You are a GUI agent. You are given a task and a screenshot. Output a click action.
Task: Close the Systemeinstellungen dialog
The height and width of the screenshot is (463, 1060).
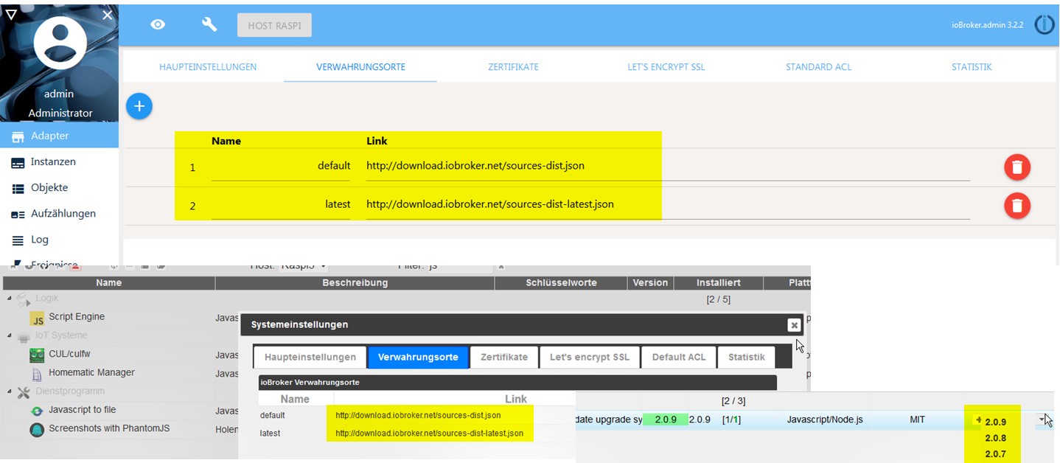pyautogui.click(x=793, y=324)
